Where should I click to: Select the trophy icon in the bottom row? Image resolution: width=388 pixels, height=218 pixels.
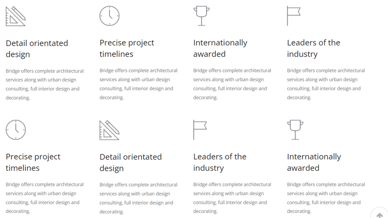[x=295, y=130]
